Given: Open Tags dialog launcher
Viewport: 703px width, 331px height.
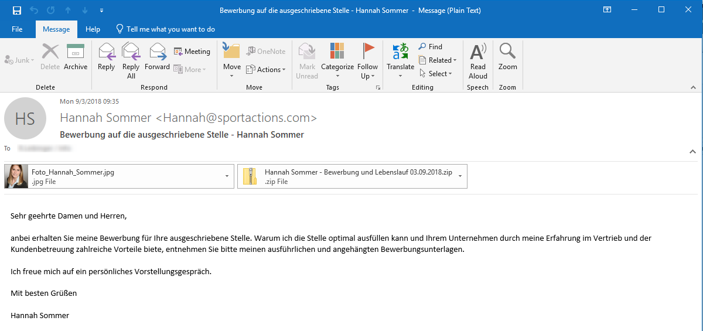Looking at the screenshot, I should [378, 87].
